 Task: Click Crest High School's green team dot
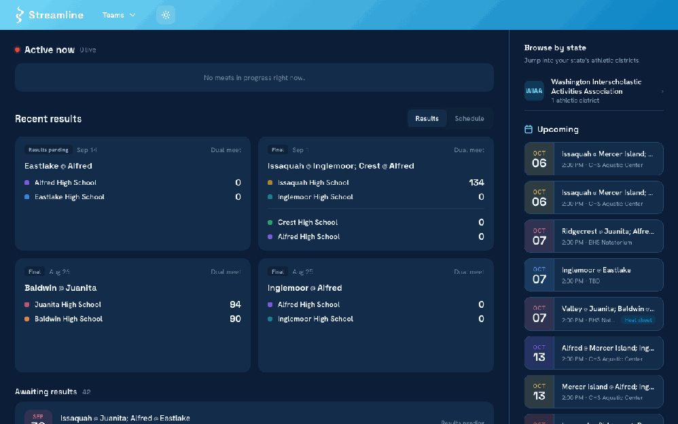pyautogui.click(x=270, y=222)
